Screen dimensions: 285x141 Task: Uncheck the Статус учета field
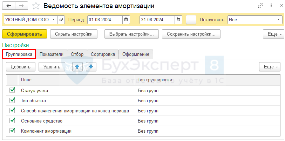[x=13, y=90]
